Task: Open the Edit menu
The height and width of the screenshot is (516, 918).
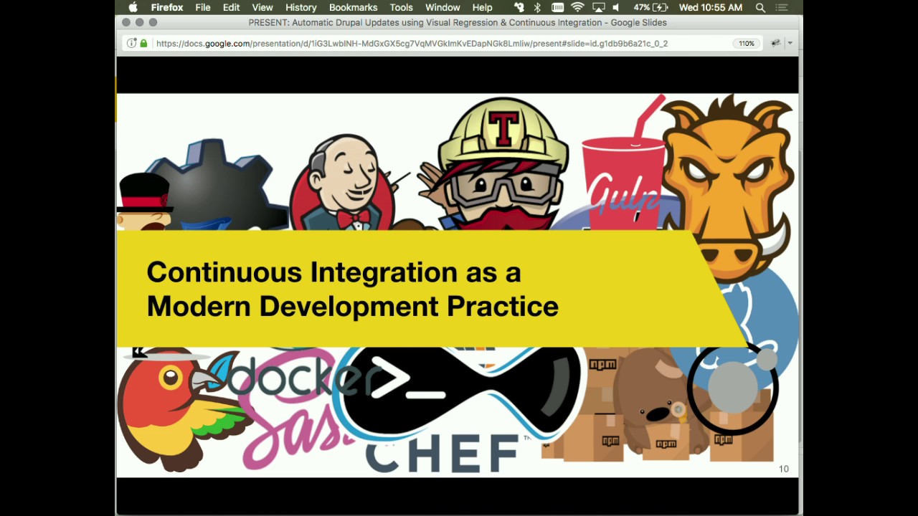Action: click(x=231, y=7)
